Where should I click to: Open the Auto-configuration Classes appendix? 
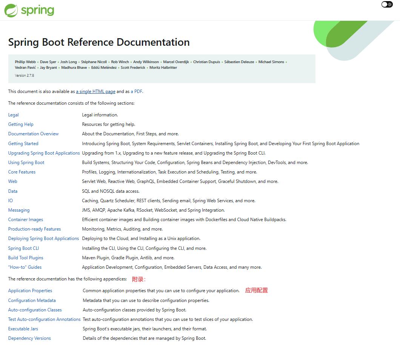(35, 310)
